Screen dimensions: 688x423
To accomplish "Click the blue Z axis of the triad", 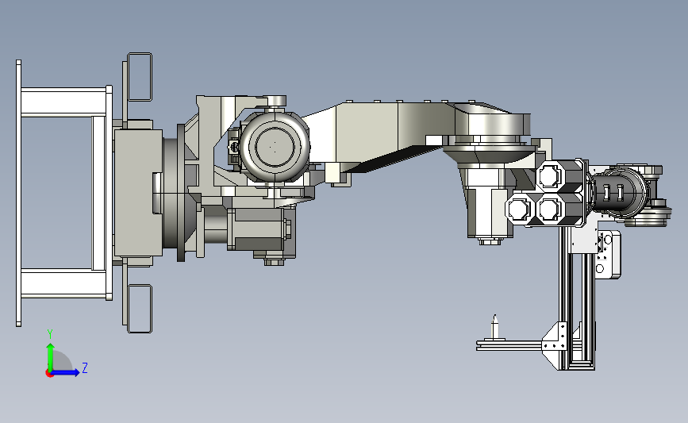I will [x=66, y=372].
